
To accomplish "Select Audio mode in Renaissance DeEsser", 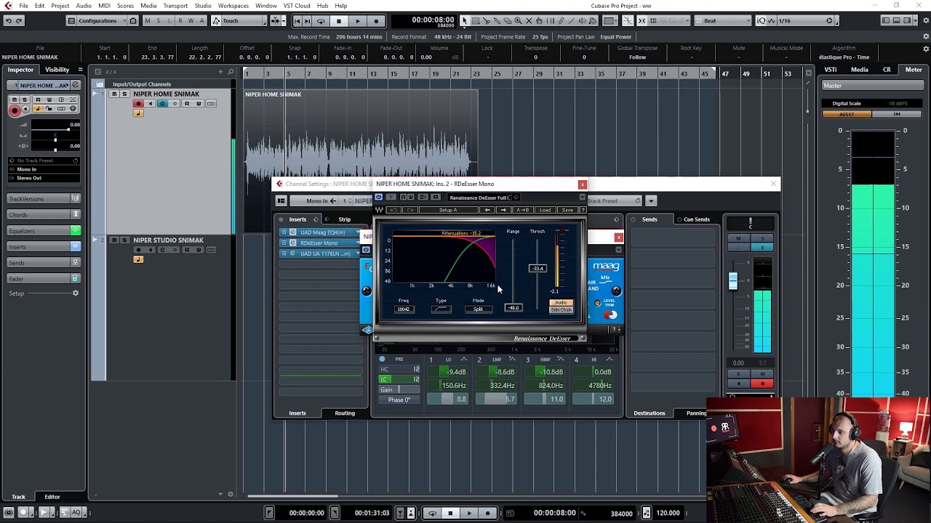I will tap(561, 302).
